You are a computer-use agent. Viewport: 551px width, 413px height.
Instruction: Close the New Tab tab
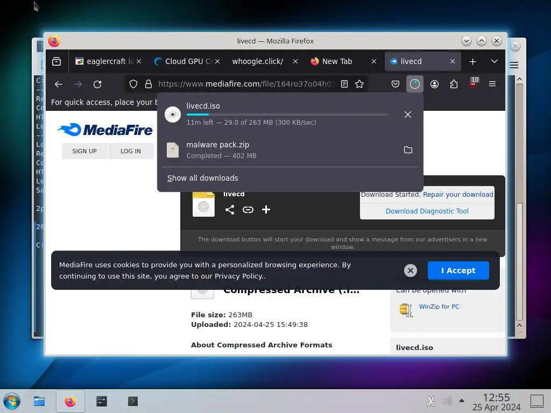pos(374,61)
